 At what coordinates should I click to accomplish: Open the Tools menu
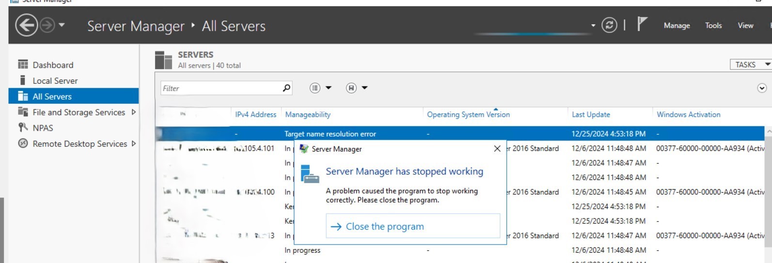point(713,26)
